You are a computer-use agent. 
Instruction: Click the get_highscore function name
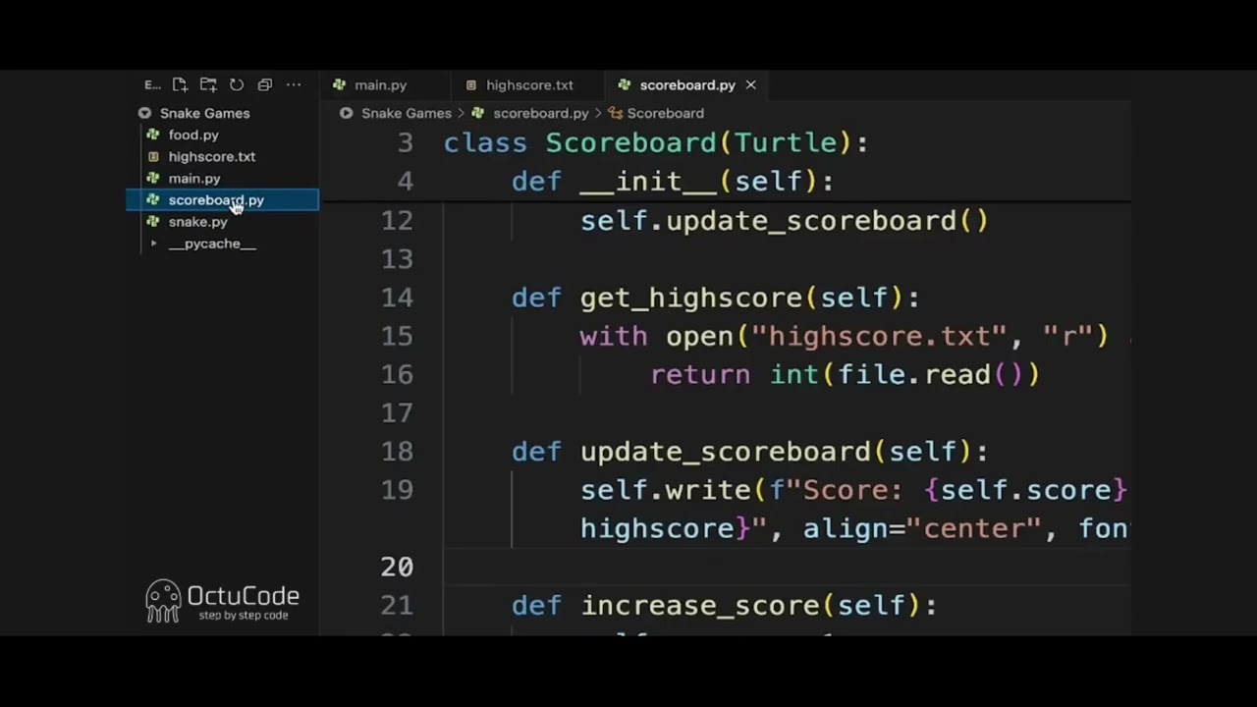[691, 298]
